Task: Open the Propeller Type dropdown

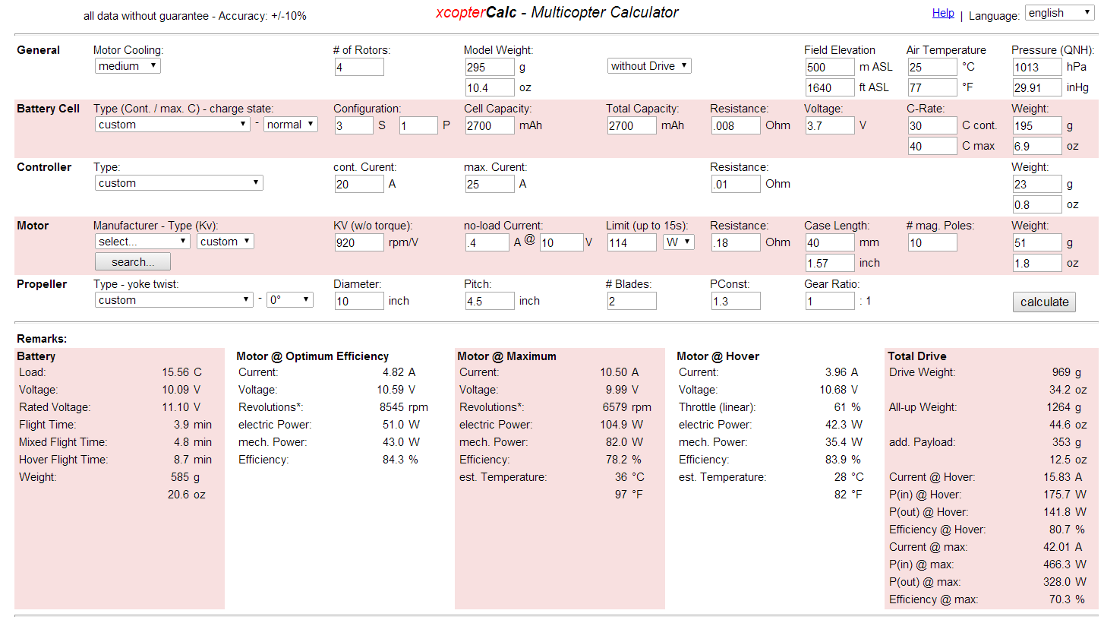Action: (173, 299)
